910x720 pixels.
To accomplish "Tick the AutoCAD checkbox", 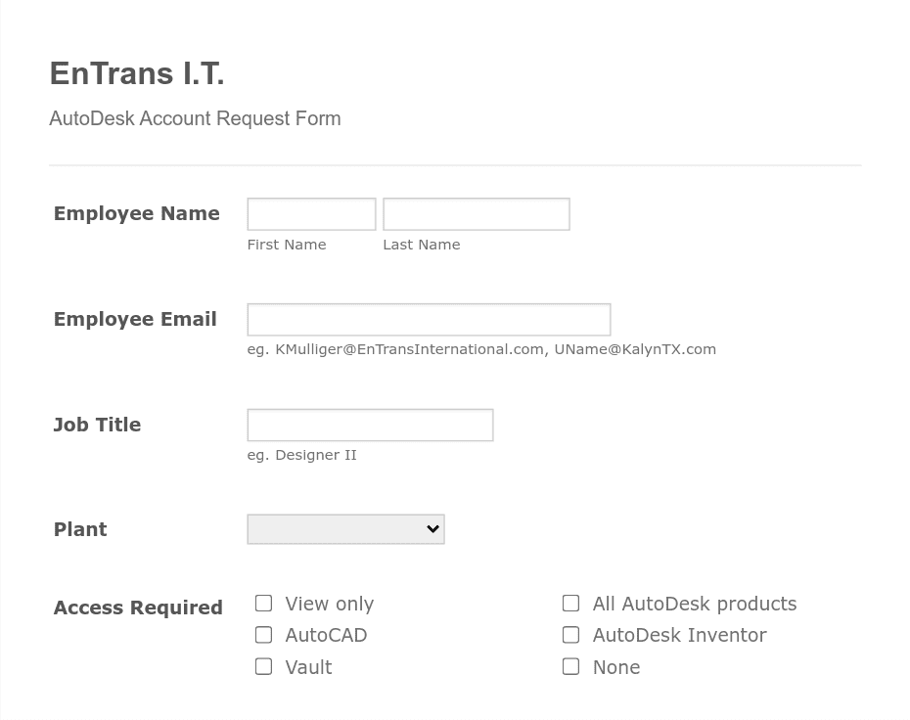I will point(263,635).
